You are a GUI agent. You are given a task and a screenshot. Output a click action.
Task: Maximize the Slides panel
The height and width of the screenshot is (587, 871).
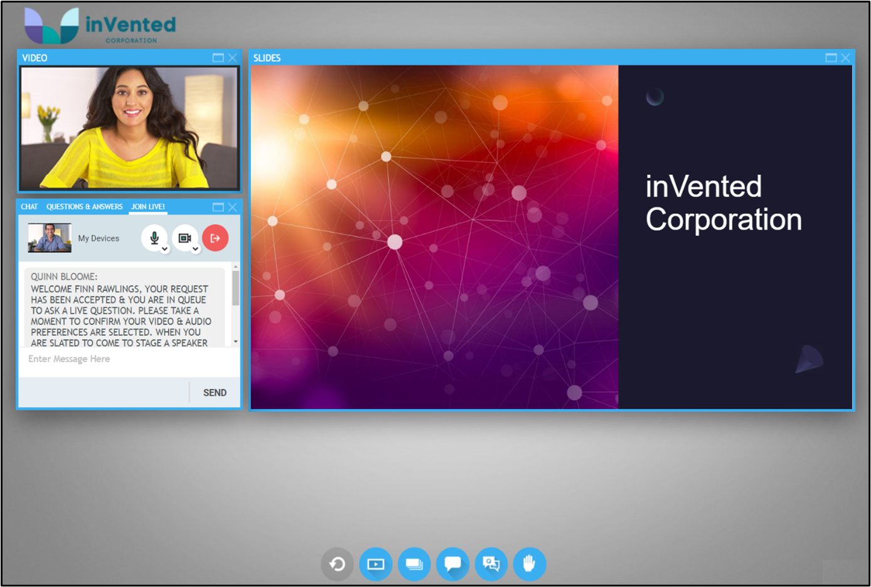pyautogui.click(x=831, y=58)
